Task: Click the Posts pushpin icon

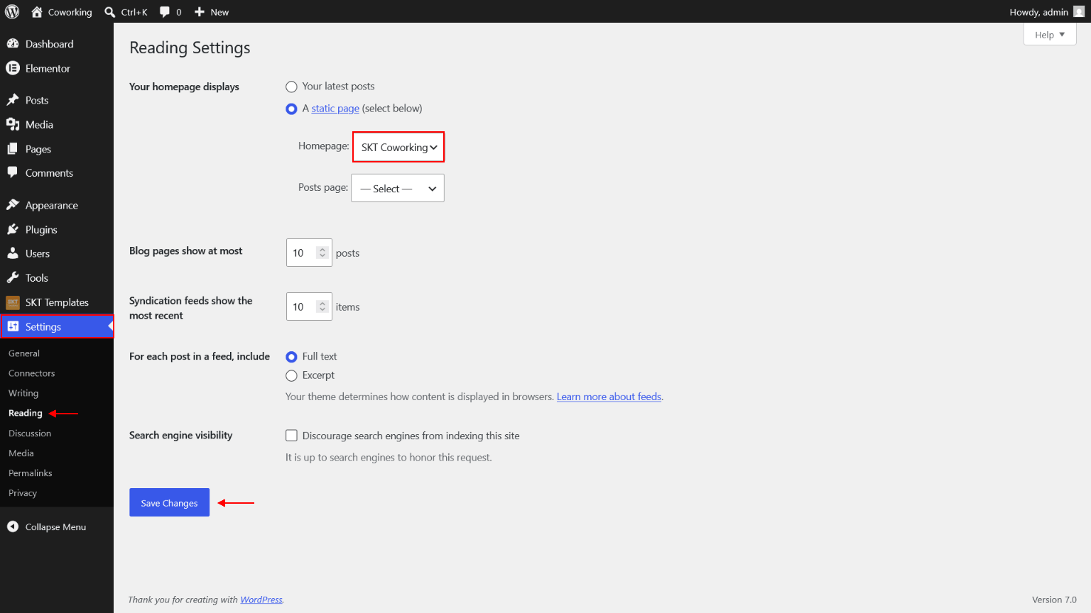Action: 13,100
